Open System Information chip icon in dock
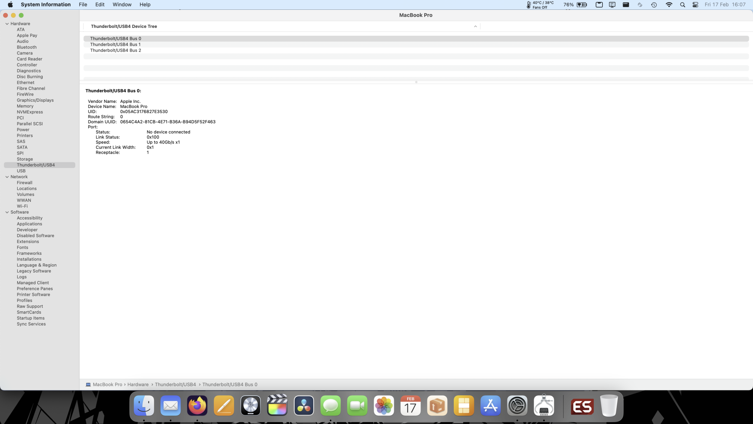753x424 pixels. point(544,406)
